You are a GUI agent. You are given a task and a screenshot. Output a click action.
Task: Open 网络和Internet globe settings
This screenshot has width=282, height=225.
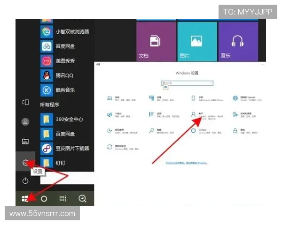[247, 98]
